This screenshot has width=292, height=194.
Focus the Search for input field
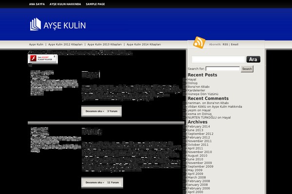point(222,69)
